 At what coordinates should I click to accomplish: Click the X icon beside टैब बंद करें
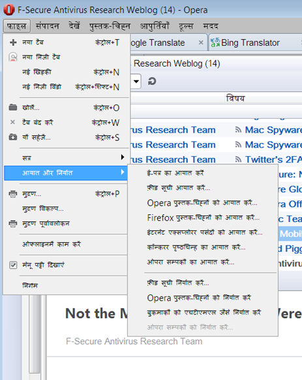[x=13, y=122]
